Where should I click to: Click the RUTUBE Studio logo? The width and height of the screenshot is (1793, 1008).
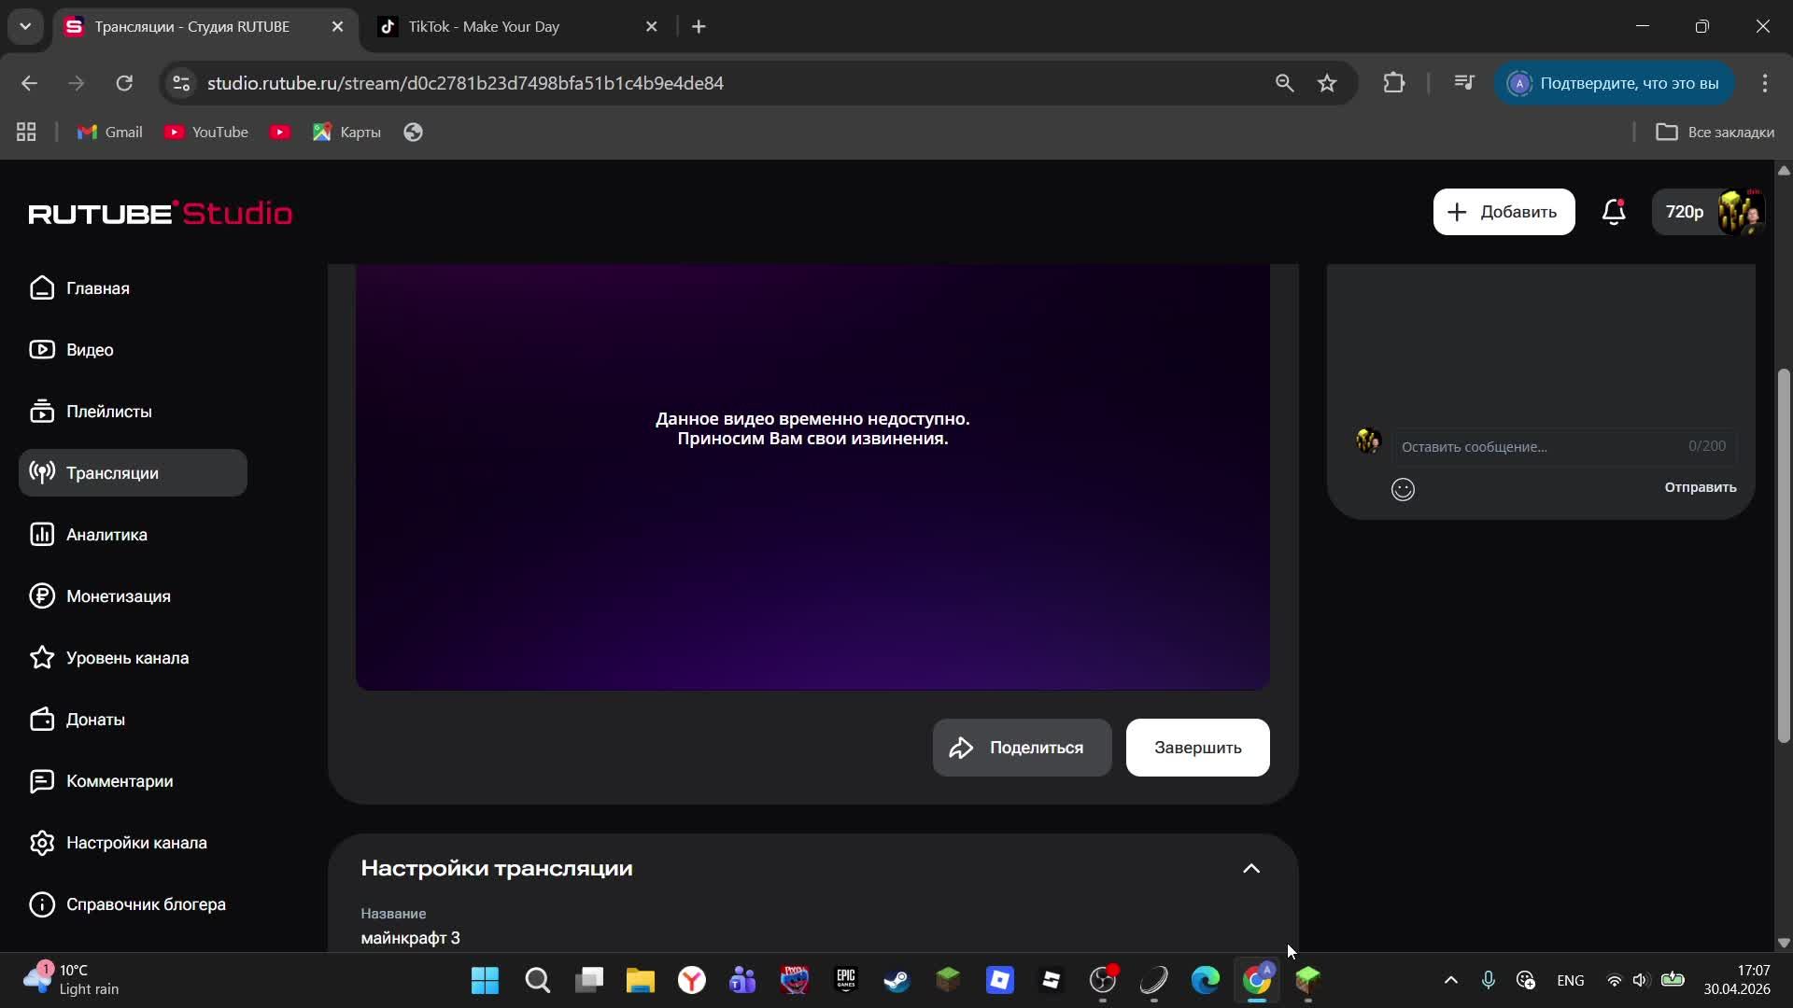point(161,214)
